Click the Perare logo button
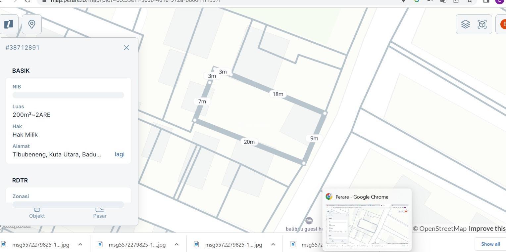 tap(8, 24)
